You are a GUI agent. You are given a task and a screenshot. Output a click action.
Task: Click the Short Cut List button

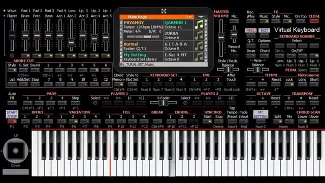click(x=12, y=84)
